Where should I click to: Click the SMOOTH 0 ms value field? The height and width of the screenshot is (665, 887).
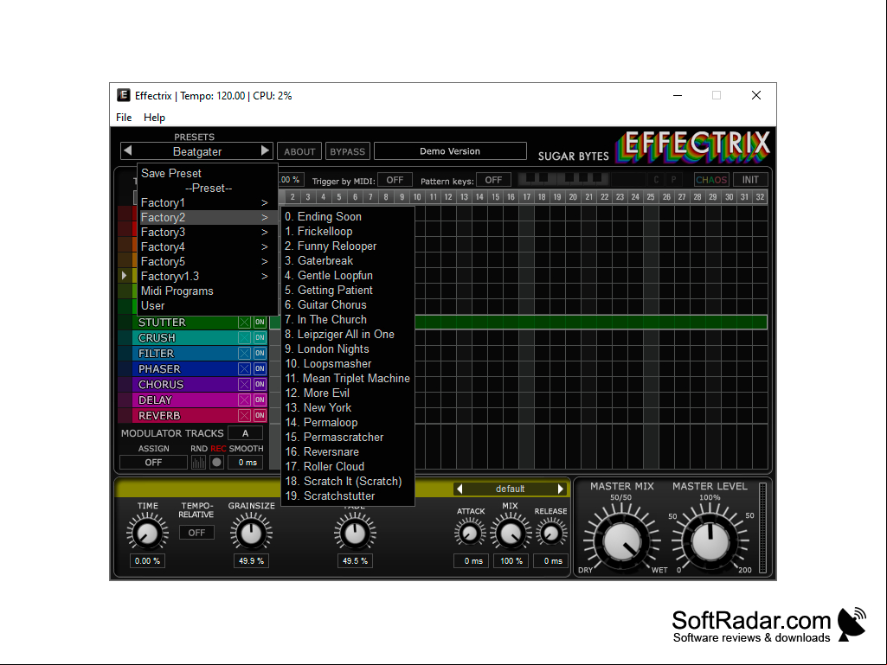click(247, 463)
